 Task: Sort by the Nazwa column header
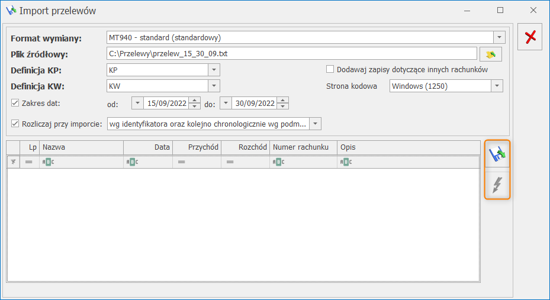point(81,147)
